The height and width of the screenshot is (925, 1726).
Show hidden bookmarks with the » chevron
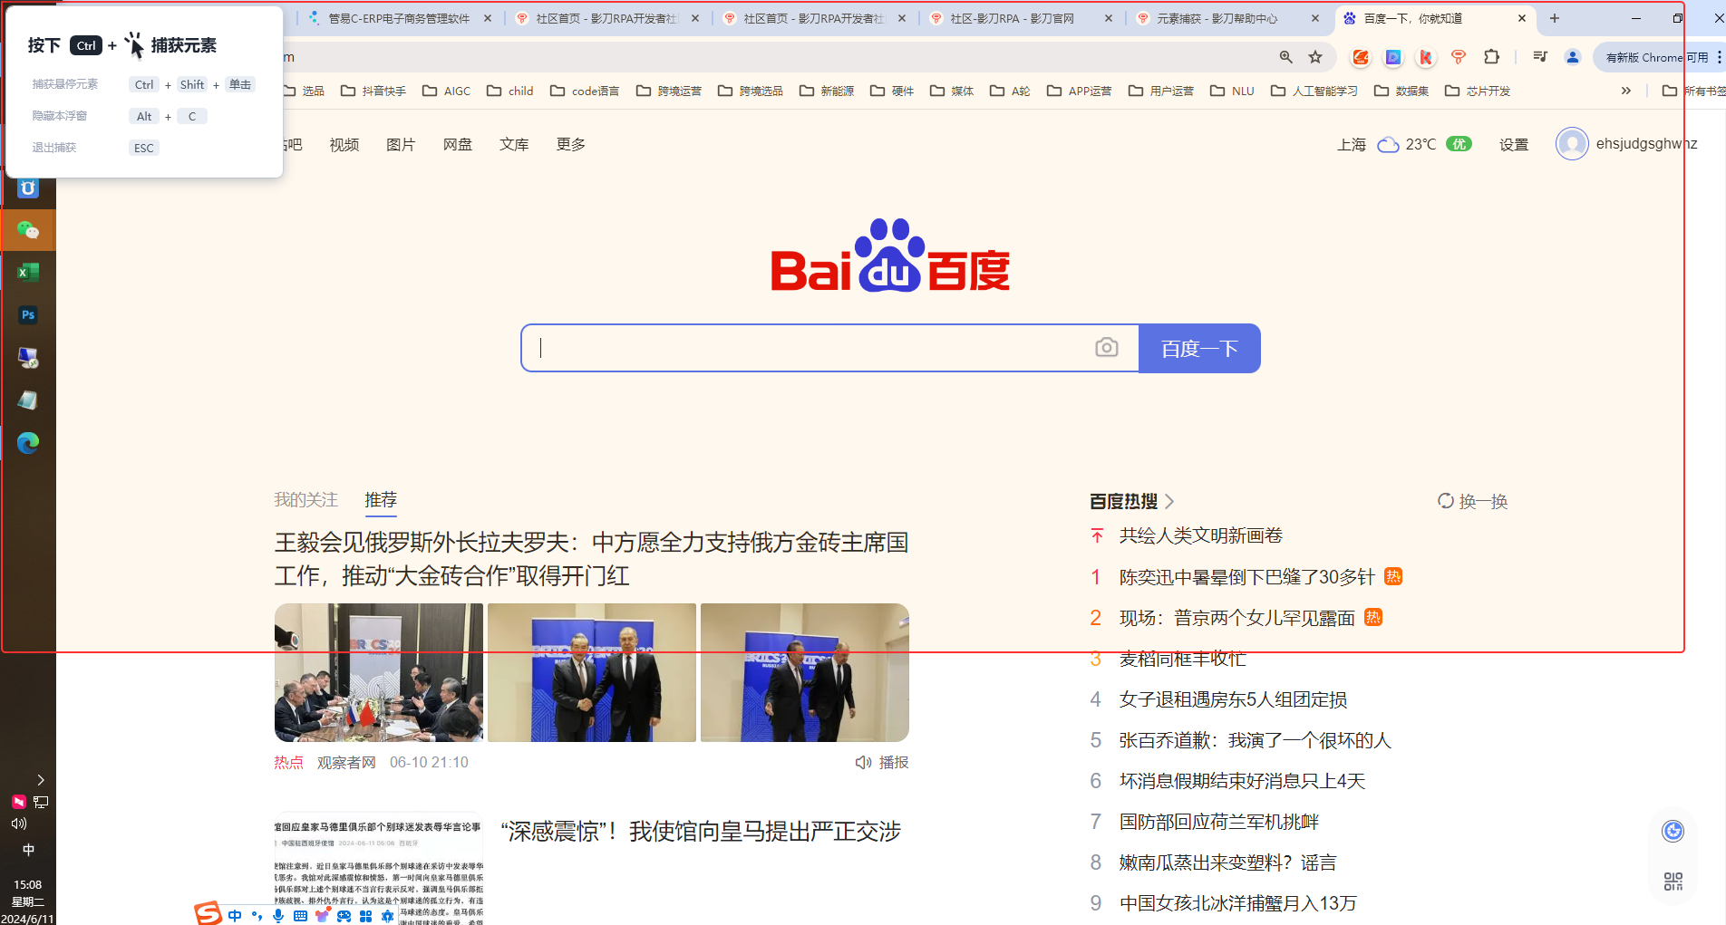[1626, 91]
